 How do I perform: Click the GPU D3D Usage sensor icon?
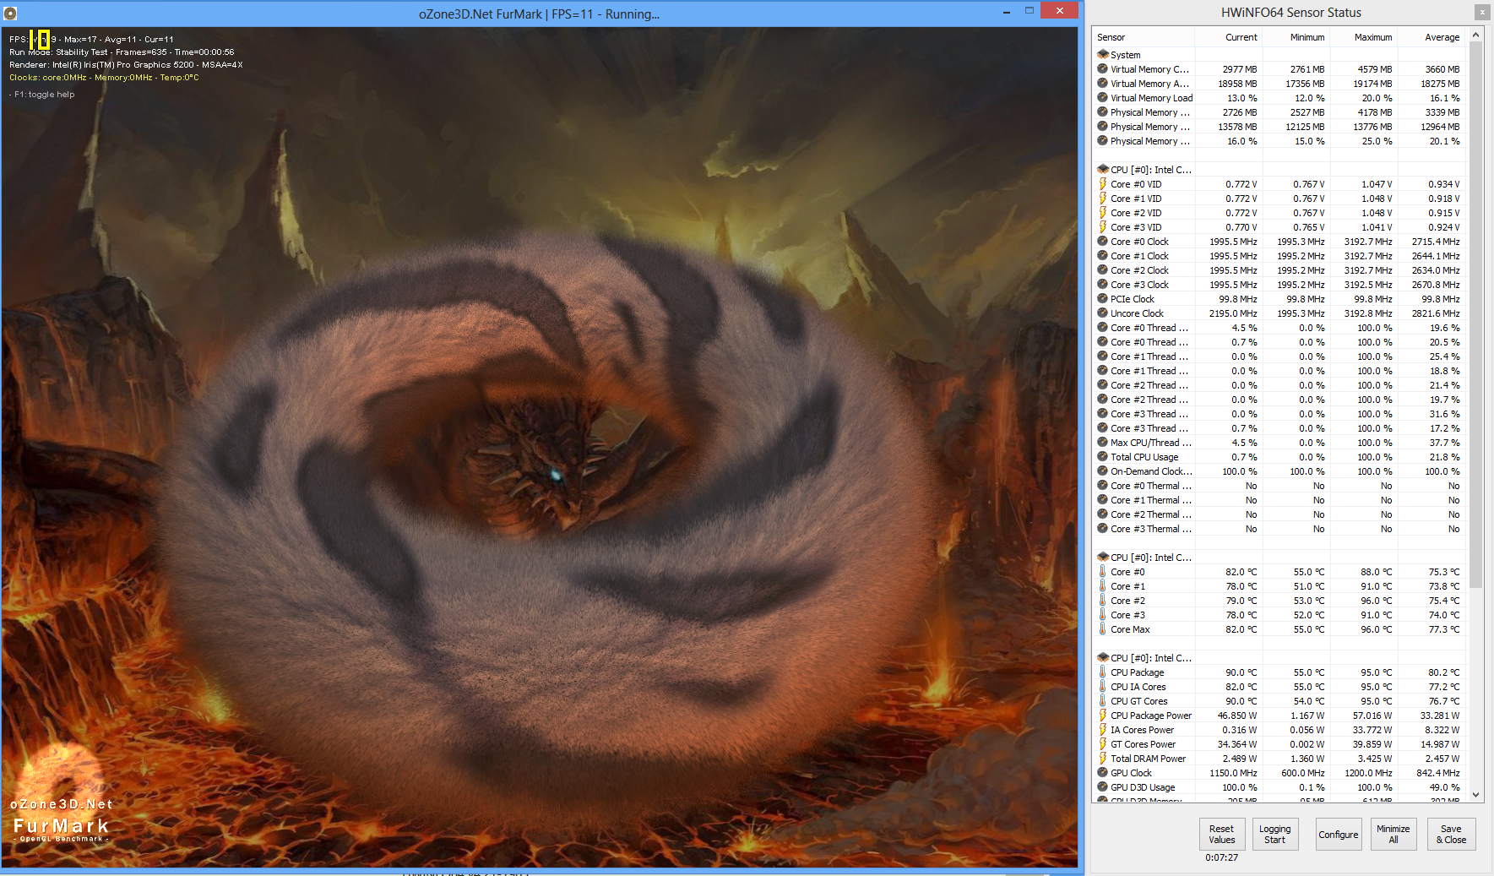(1102, 786)
